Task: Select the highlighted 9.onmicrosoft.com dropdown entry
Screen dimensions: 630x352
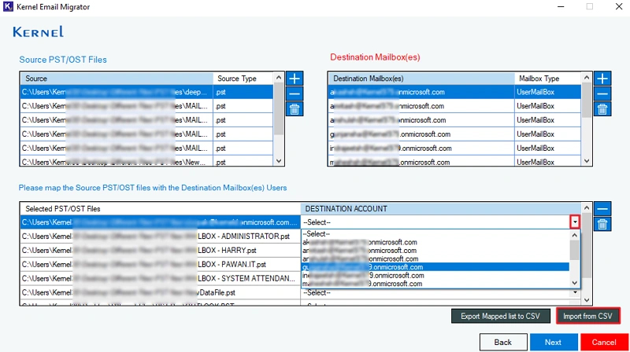Action: tap(435, 267)
